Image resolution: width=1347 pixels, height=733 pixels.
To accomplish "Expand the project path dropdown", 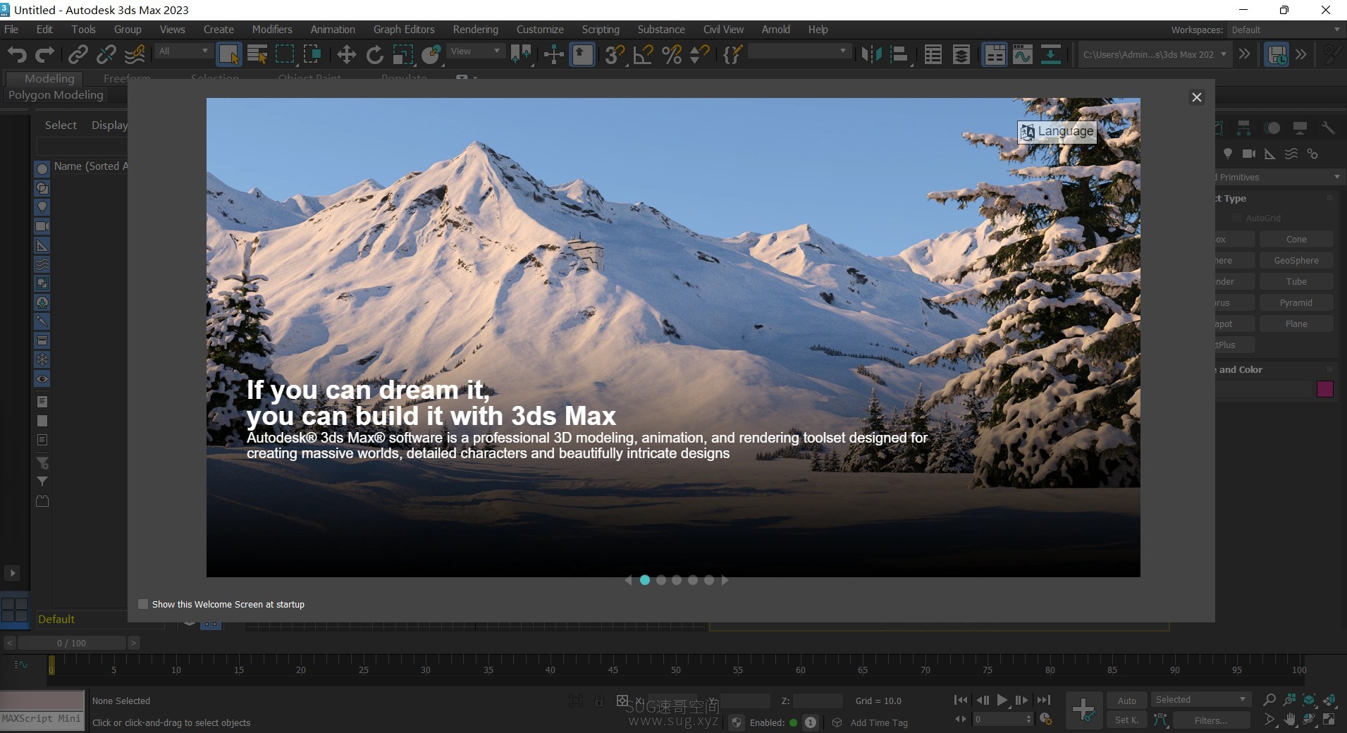I will coord(1224,54).
